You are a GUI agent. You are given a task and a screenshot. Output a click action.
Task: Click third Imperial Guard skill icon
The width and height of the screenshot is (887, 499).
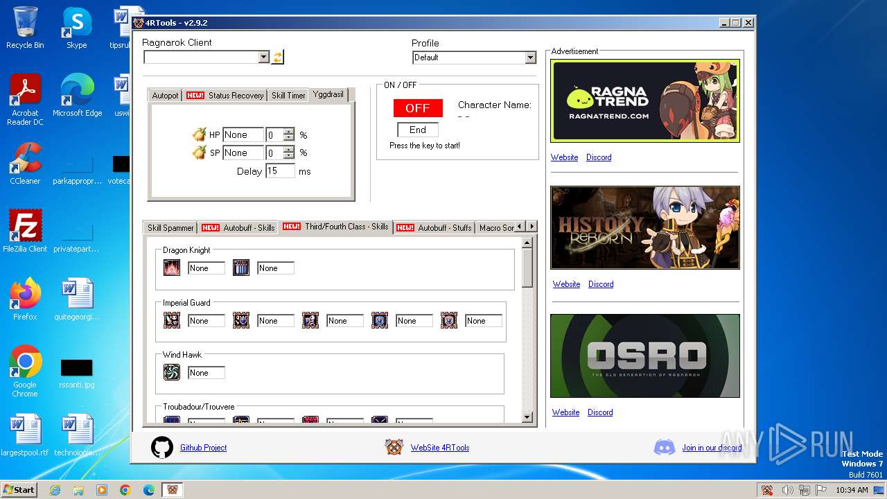[310, 320]
